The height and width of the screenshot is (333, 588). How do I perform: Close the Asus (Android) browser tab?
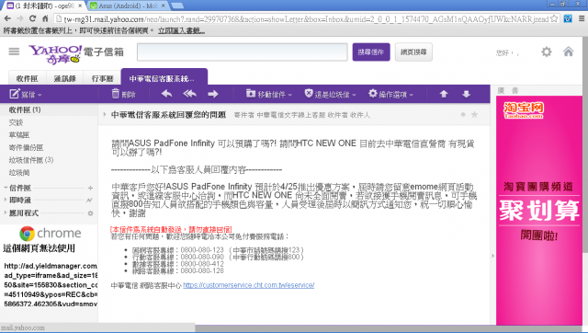[x=164, y=6]
